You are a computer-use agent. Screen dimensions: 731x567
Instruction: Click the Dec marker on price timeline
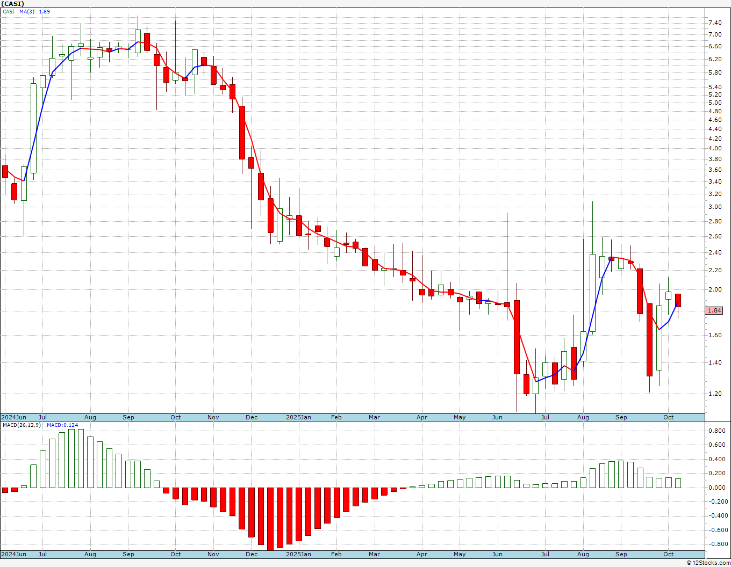click(252, 417)
